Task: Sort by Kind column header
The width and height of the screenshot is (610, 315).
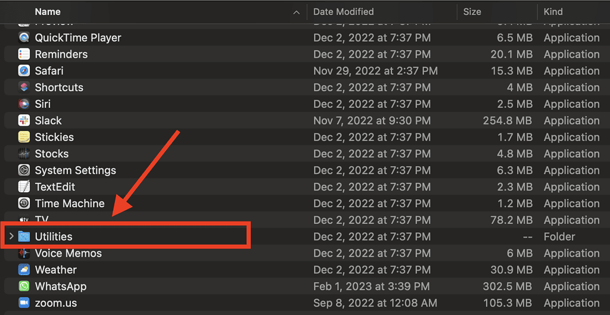Action: [553, 11]
